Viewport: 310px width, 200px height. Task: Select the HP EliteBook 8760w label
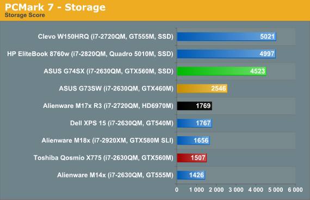tap(90, 54)
